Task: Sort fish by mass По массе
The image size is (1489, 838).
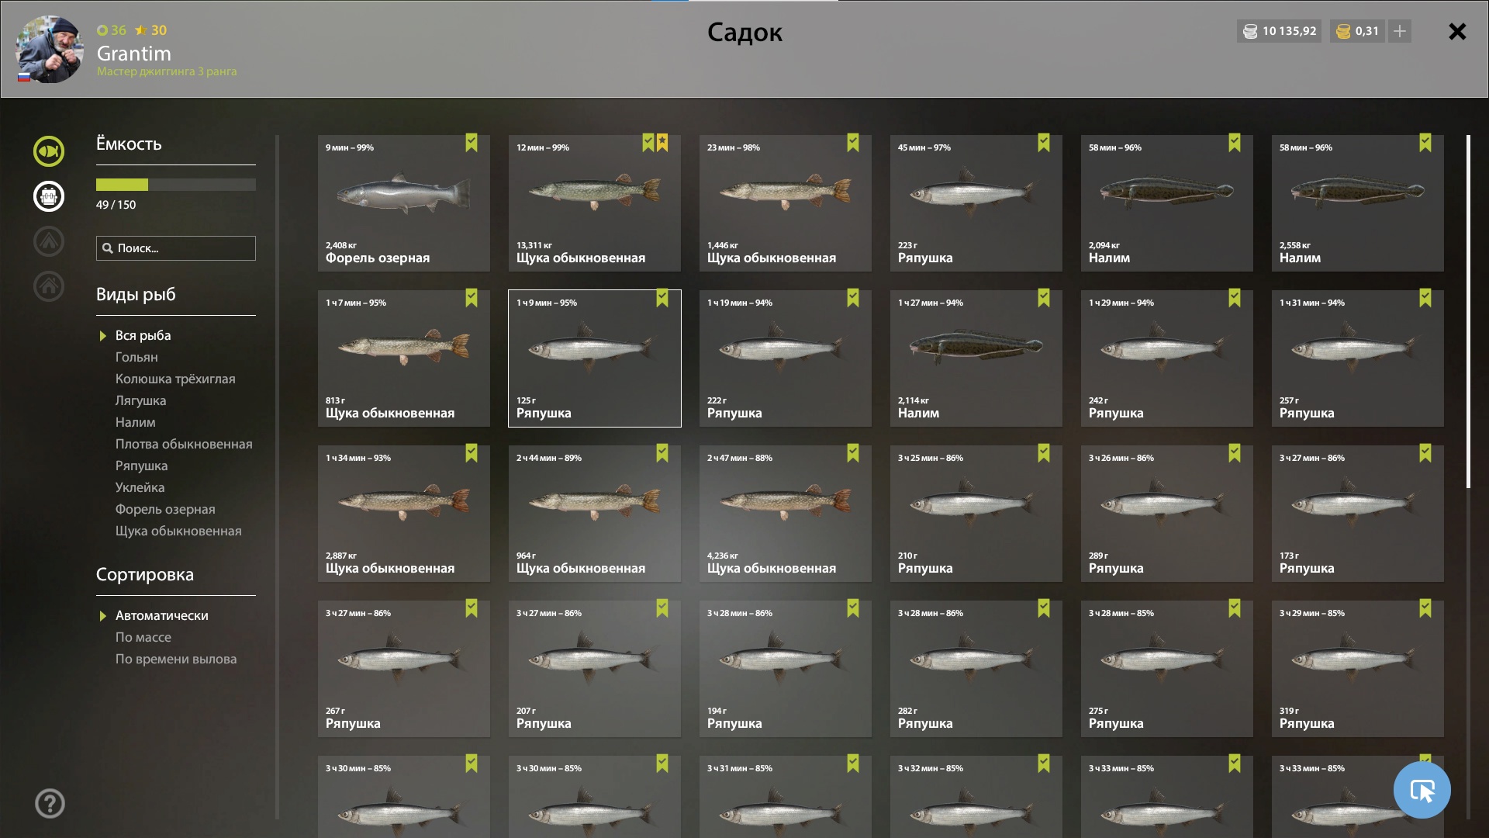Action: (143, 637)
